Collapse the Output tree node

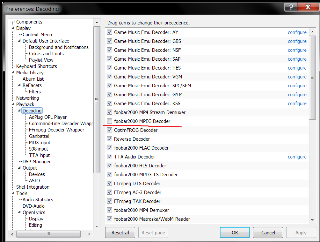coord(19,168)
